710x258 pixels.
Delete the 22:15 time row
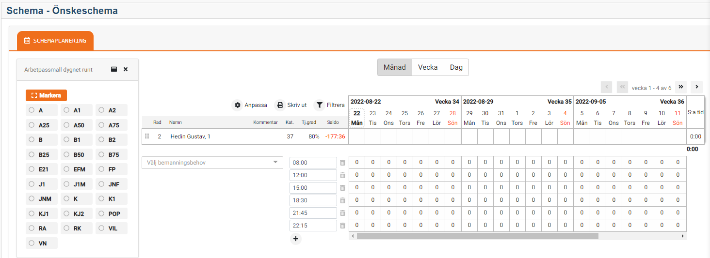click(342, 226)
